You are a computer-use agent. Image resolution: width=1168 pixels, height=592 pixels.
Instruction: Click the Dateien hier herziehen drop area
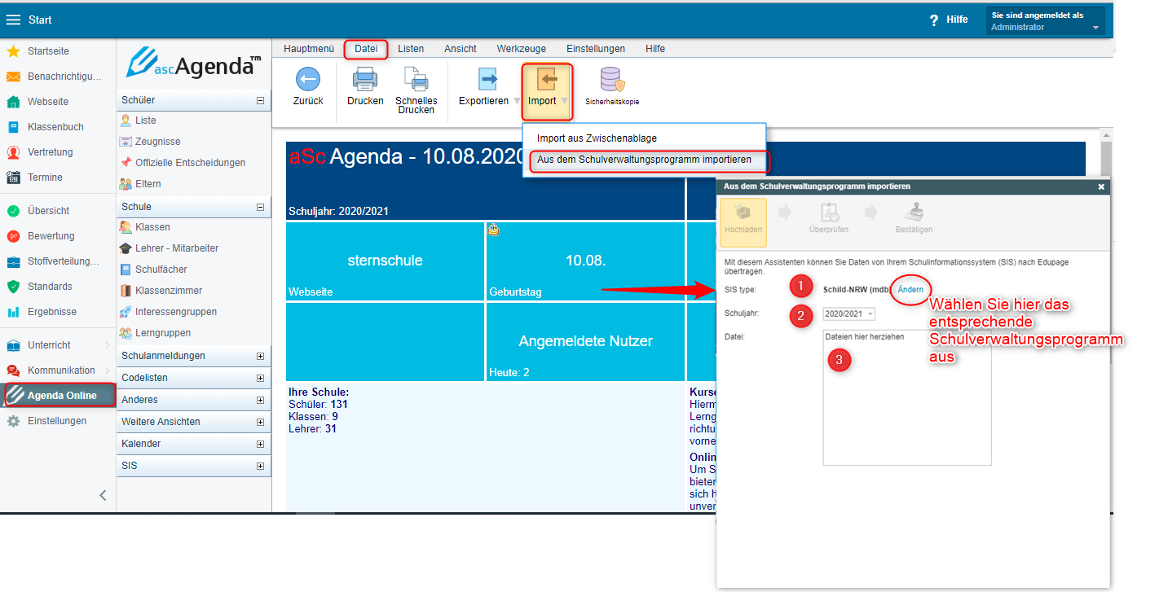pyautogui.click(x=907, y=397)
